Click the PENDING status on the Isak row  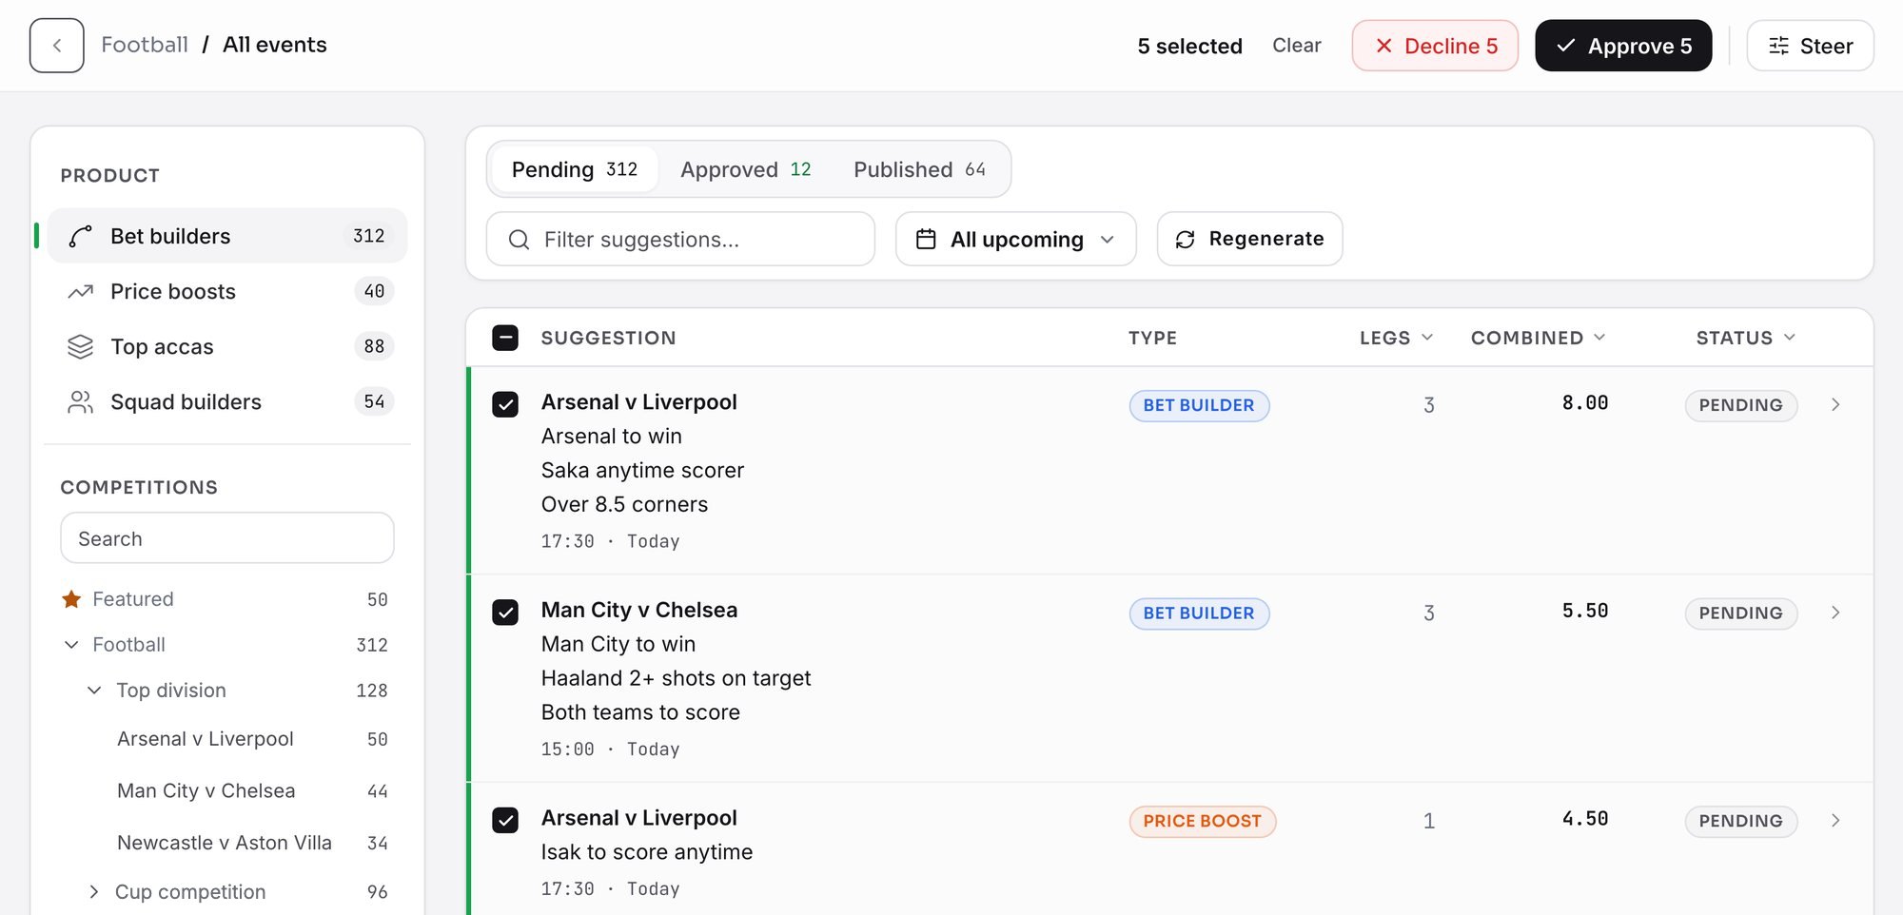(x=1740, y=821)
